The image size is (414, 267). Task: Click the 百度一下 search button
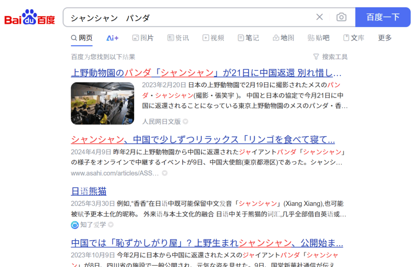pyautogui.click(x=383, y=17)
